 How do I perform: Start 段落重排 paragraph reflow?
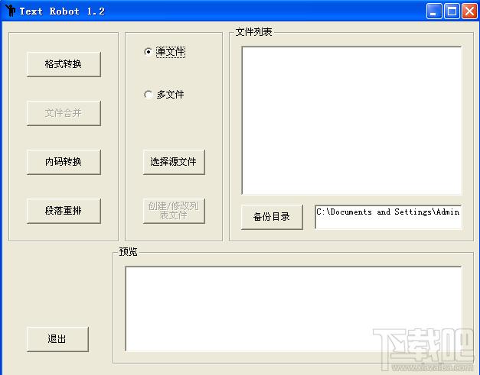64,211
